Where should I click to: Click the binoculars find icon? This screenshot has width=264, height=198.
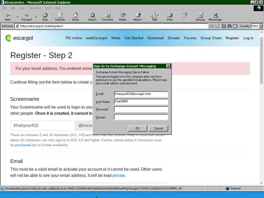pyautogui.click(x=229, y=26)
